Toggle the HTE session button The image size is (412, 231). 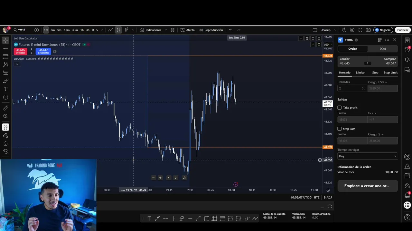point(316,197)
